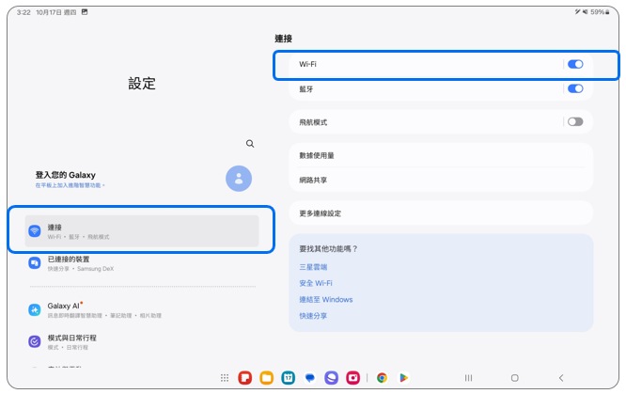Click the 連接 Wi-Fi icon in sidebar
626x394 pixels.
tap(35, 231)
